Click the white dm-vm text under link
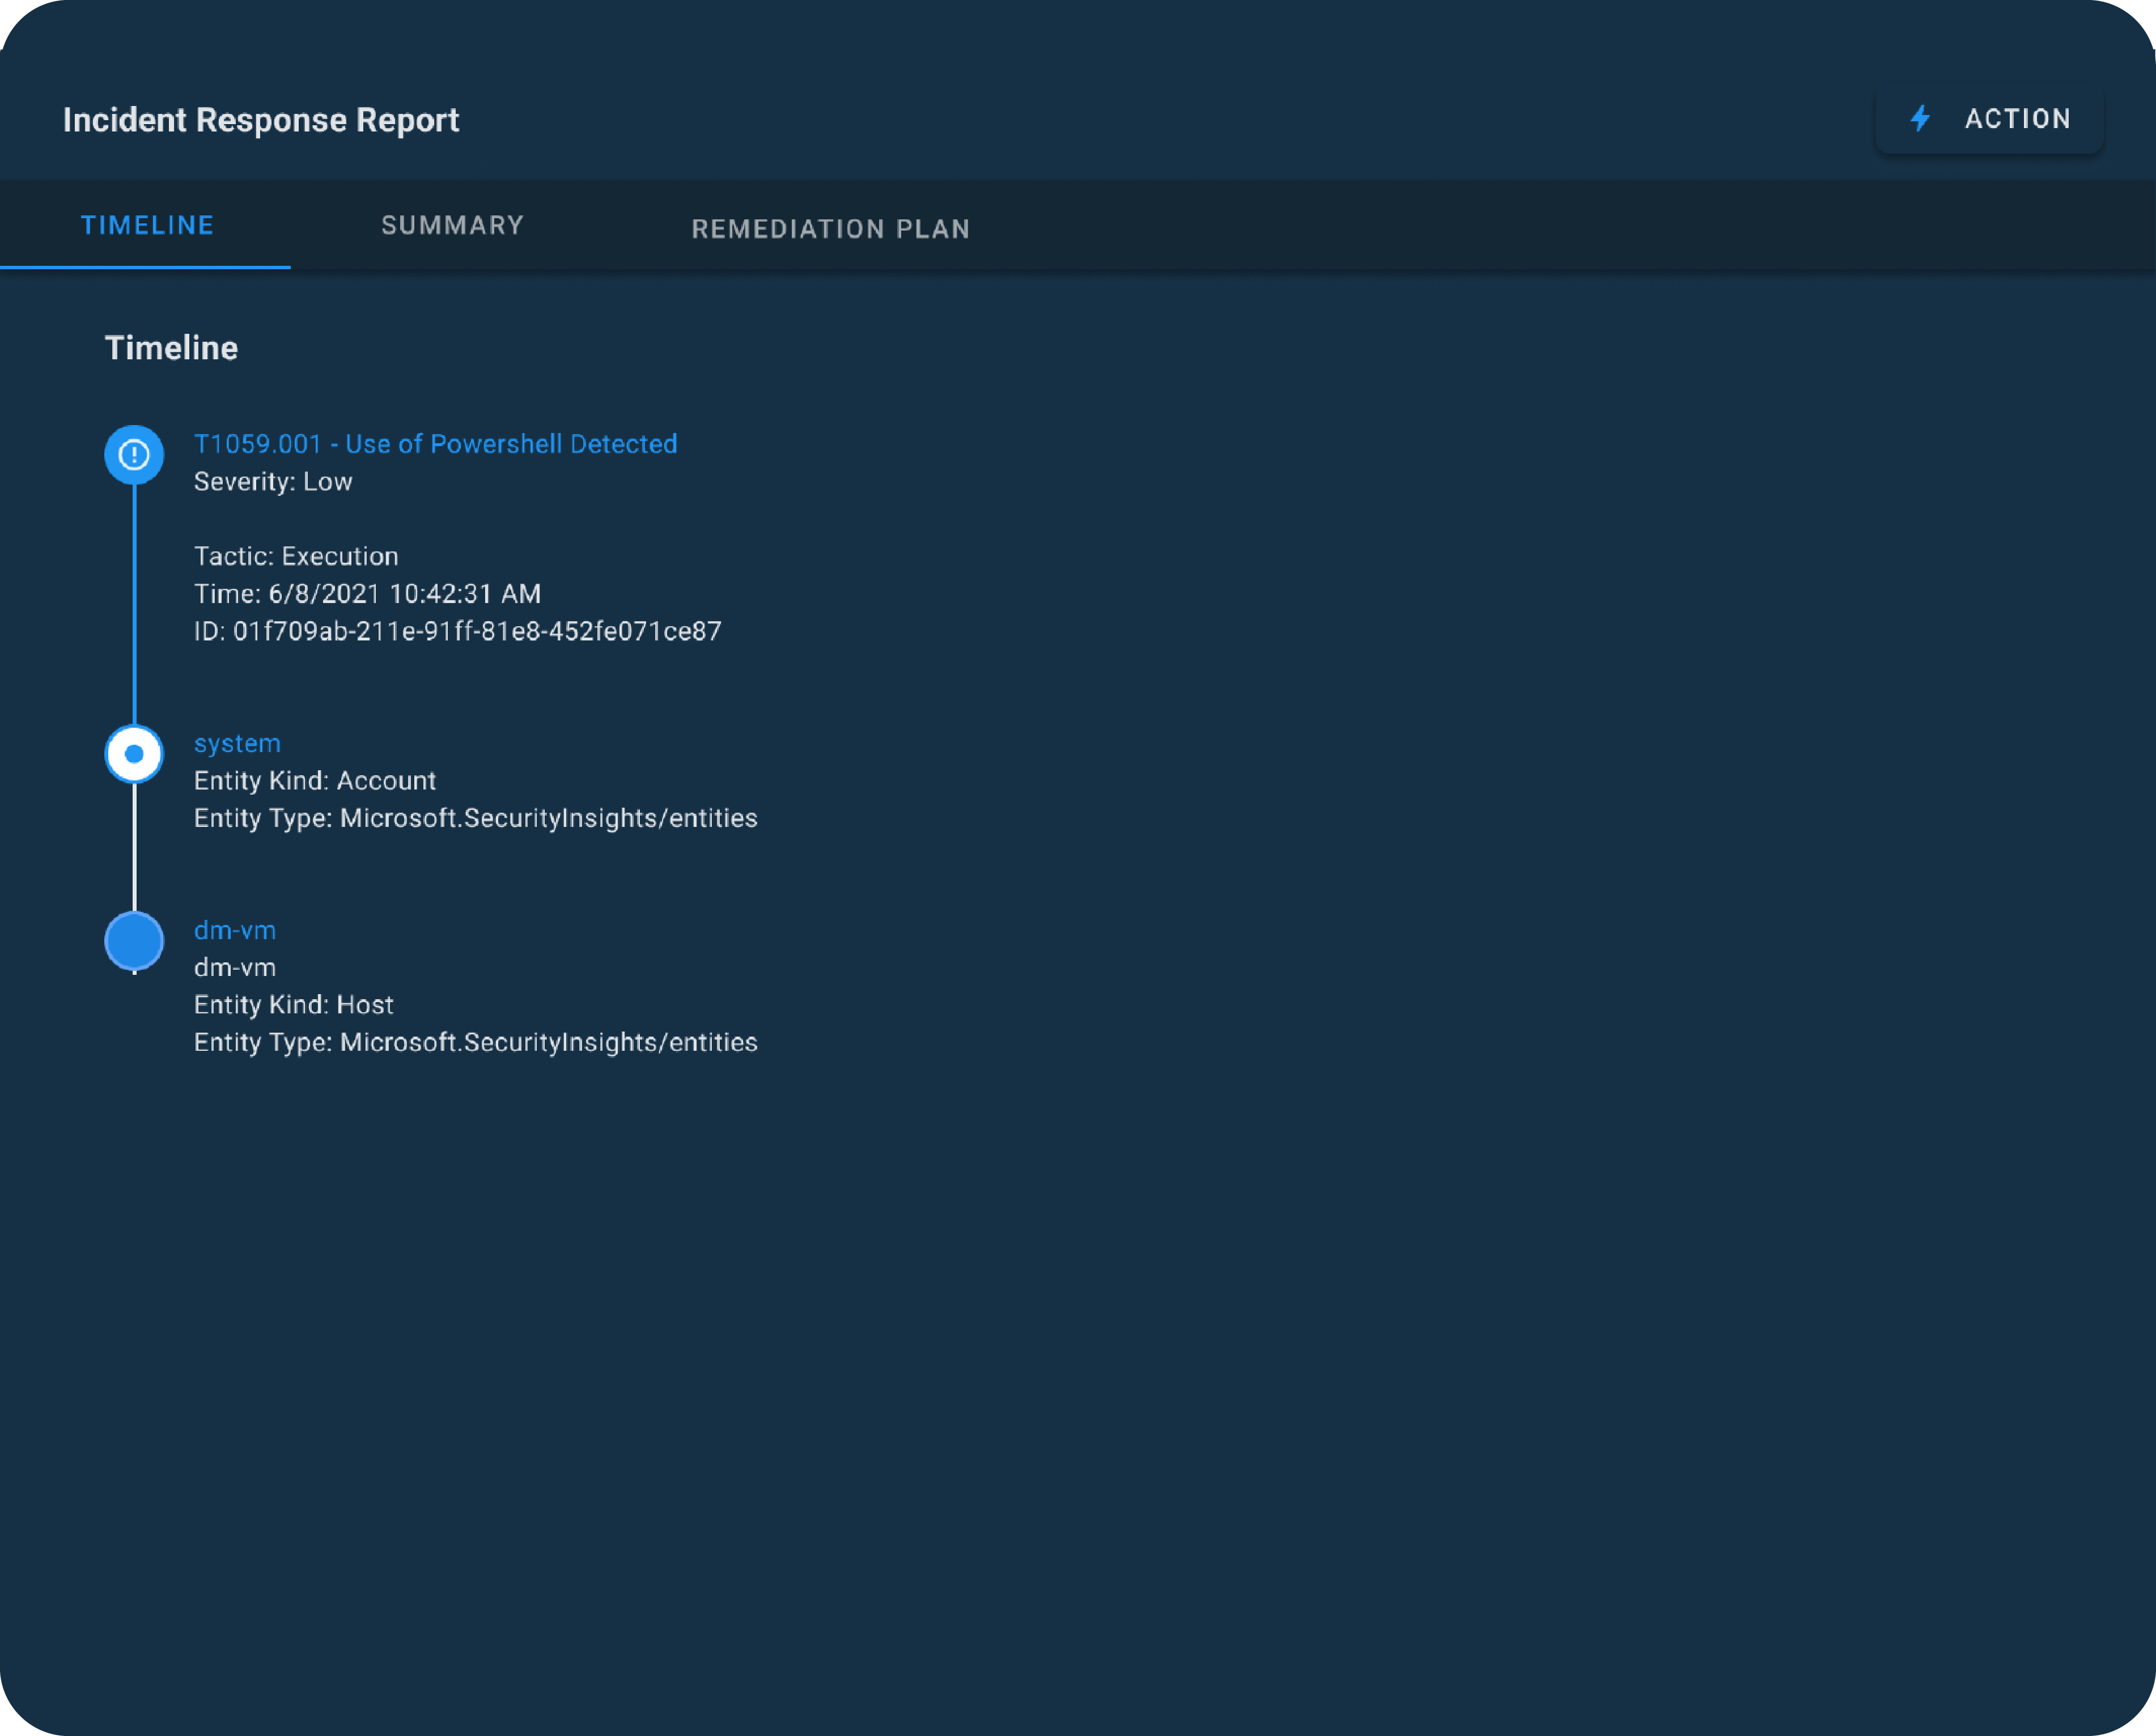The image size is (2156, 1736). pos(234,967)
